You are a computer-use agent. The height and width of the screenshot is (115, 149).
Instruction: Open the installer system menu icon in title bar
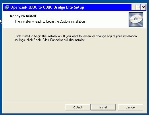[7, 7]
